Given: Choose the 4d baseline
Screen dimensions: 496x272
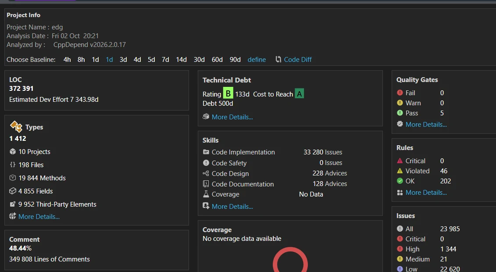Looking at the screenshot, I should (x=137, y=60).
